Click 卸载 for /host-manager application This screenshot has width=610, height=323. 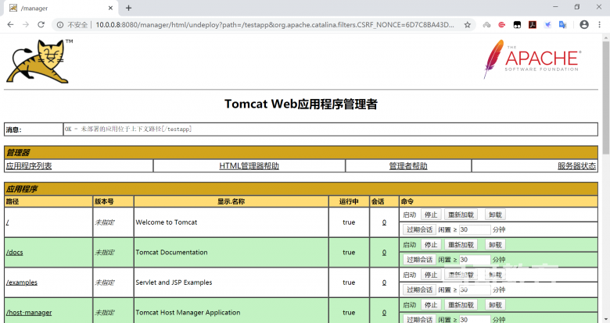(x=495, y=305)
